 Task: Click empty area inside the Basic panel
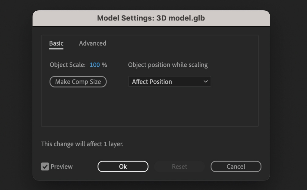(150, 107)
